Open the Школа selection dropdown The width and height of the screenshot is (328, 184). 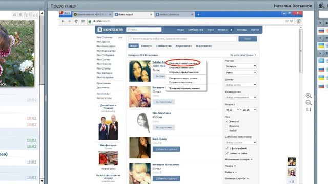pyautogui.click(x=241, y=85)
